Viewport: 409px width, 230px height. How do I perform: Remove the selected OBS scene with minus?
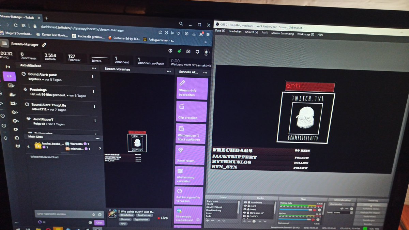pyautogui.click(x=213, y=221)
